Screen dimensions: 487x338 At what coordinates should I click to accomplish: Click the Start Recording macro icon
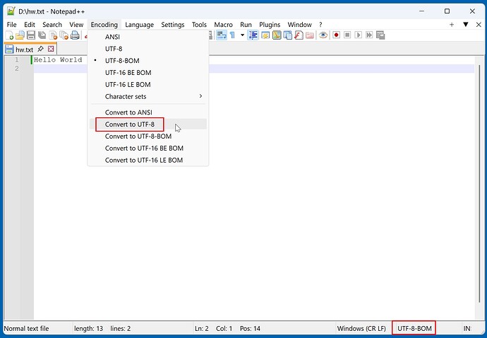pyautogui.click(x=336, y=35)
